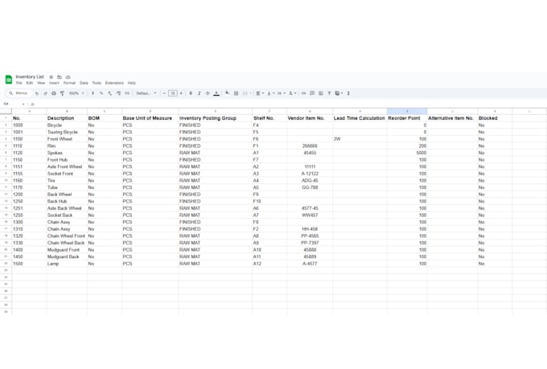Select the 'Touring Bicycle' cell
This screenshot has width=547, height=369.
67,132
